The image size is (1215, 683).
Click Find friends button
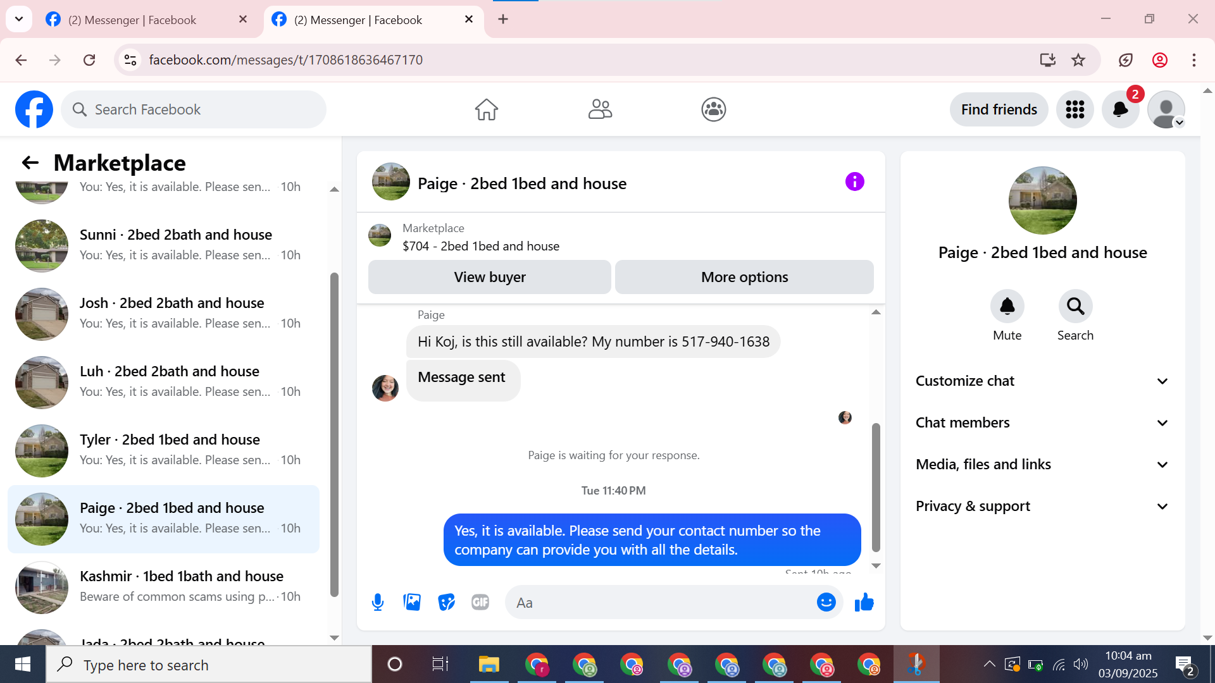pyautogui.click(x=999, y=109)
